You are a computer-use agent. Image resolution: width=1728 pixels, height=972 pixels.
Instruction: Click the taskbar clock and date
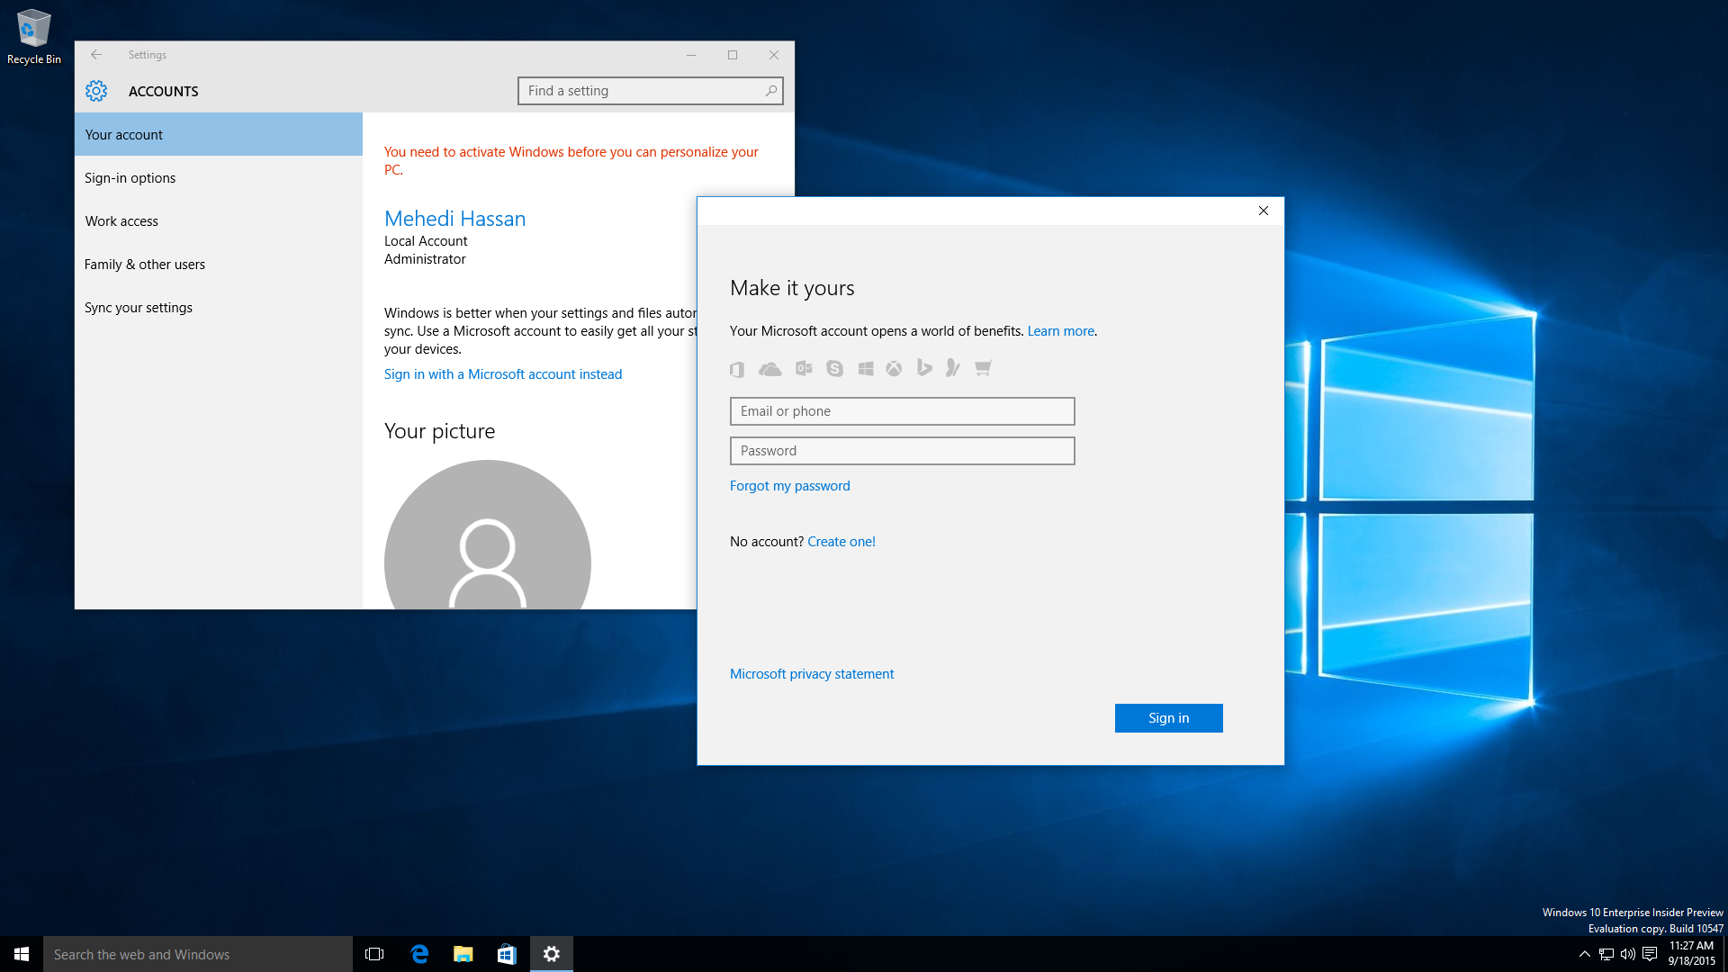[1692, 954]
